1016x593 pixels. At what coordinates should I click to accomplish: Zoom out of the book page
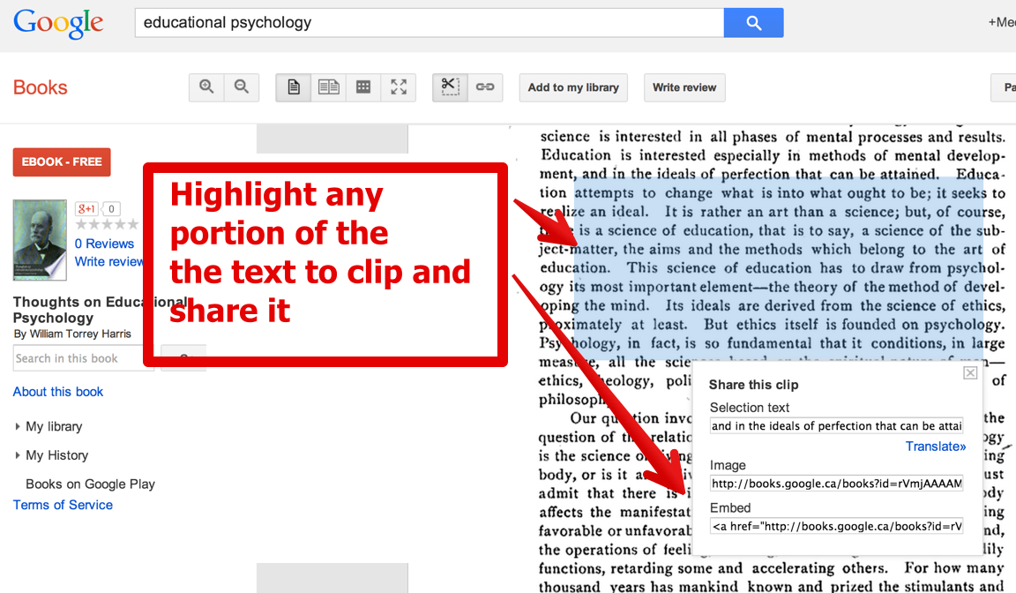coord(242,87)
